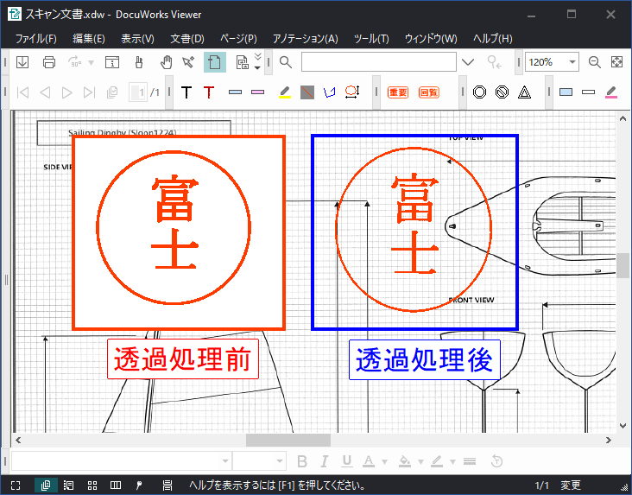Switch to thumbnail grid view icon
The height and width of the screenshot is (495, 632).
92,485
